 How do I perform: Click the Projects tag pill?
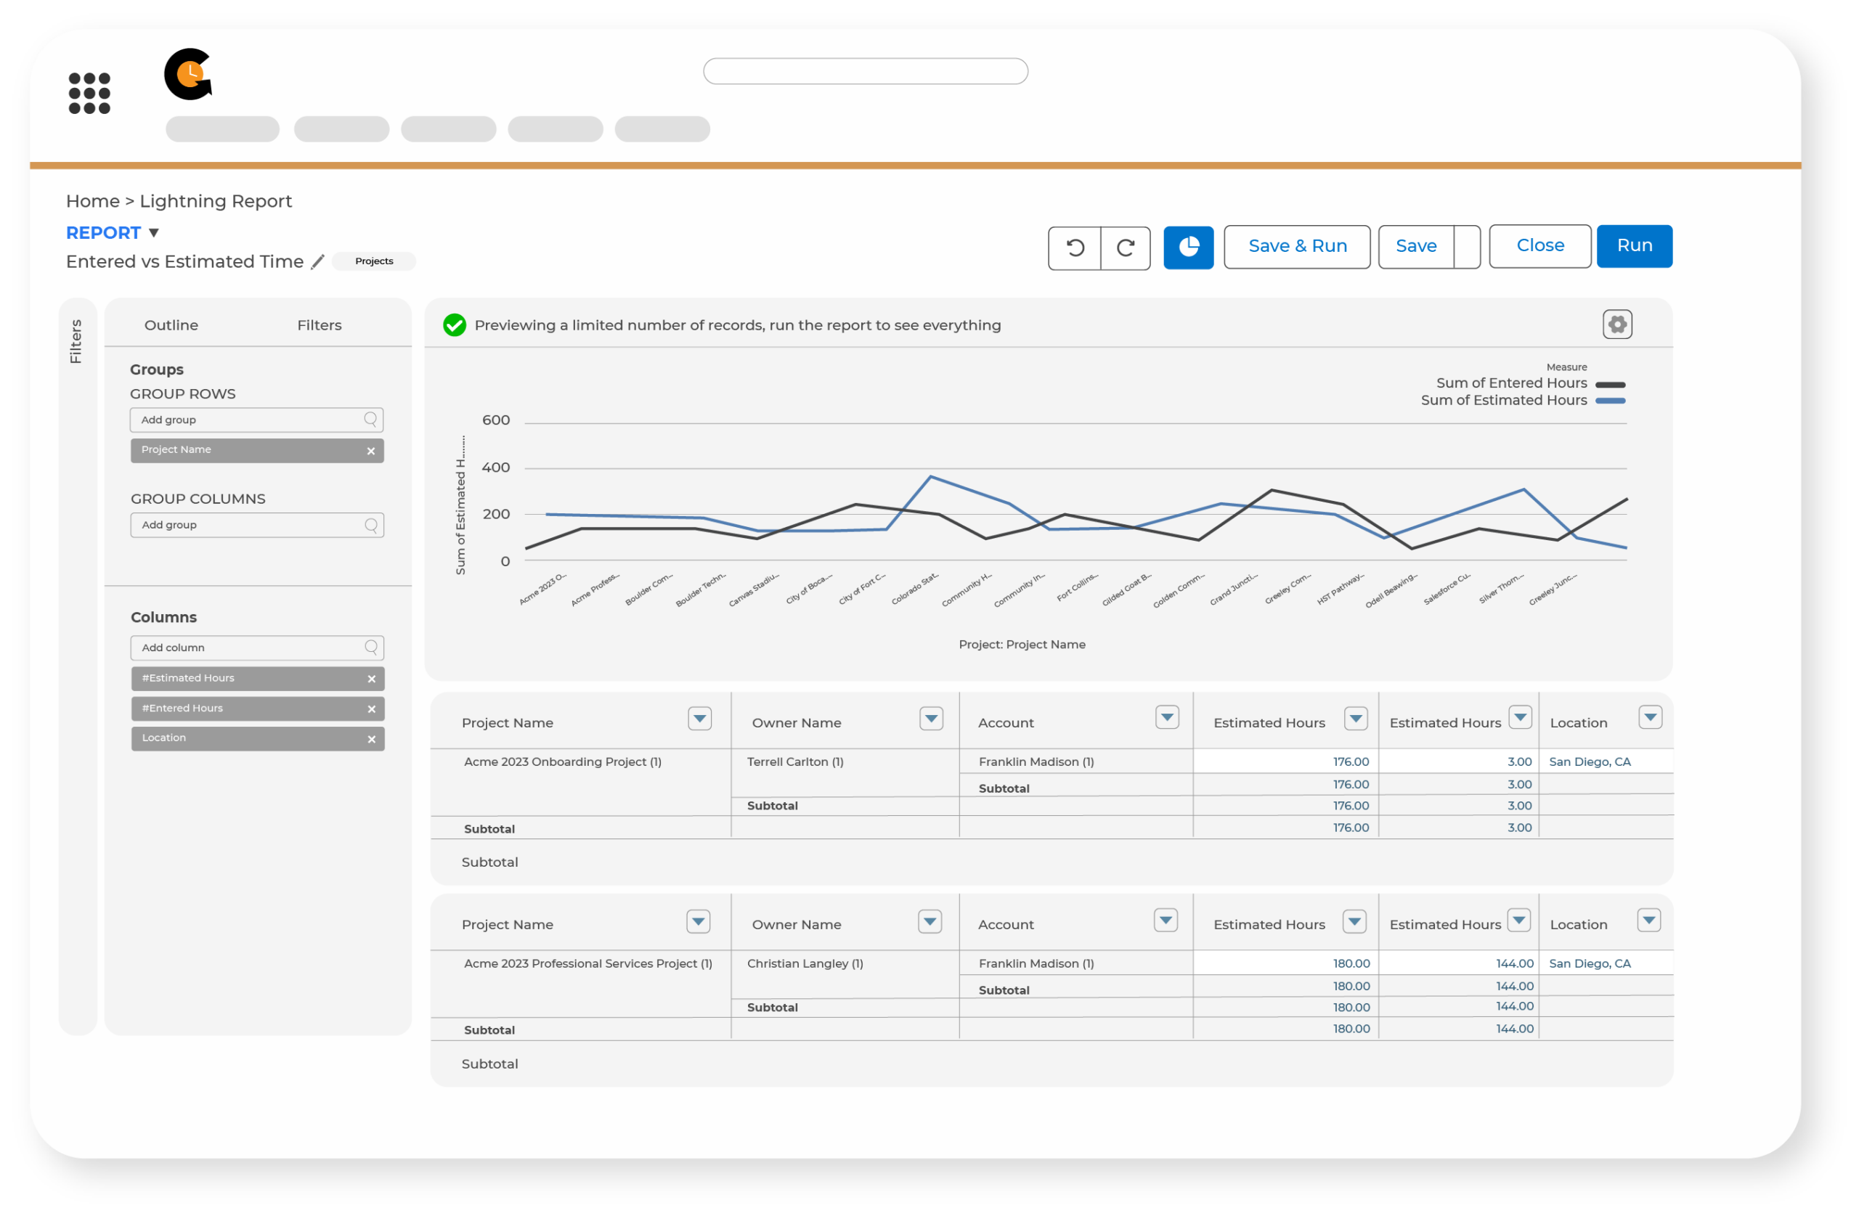click(x=373, y=261)
